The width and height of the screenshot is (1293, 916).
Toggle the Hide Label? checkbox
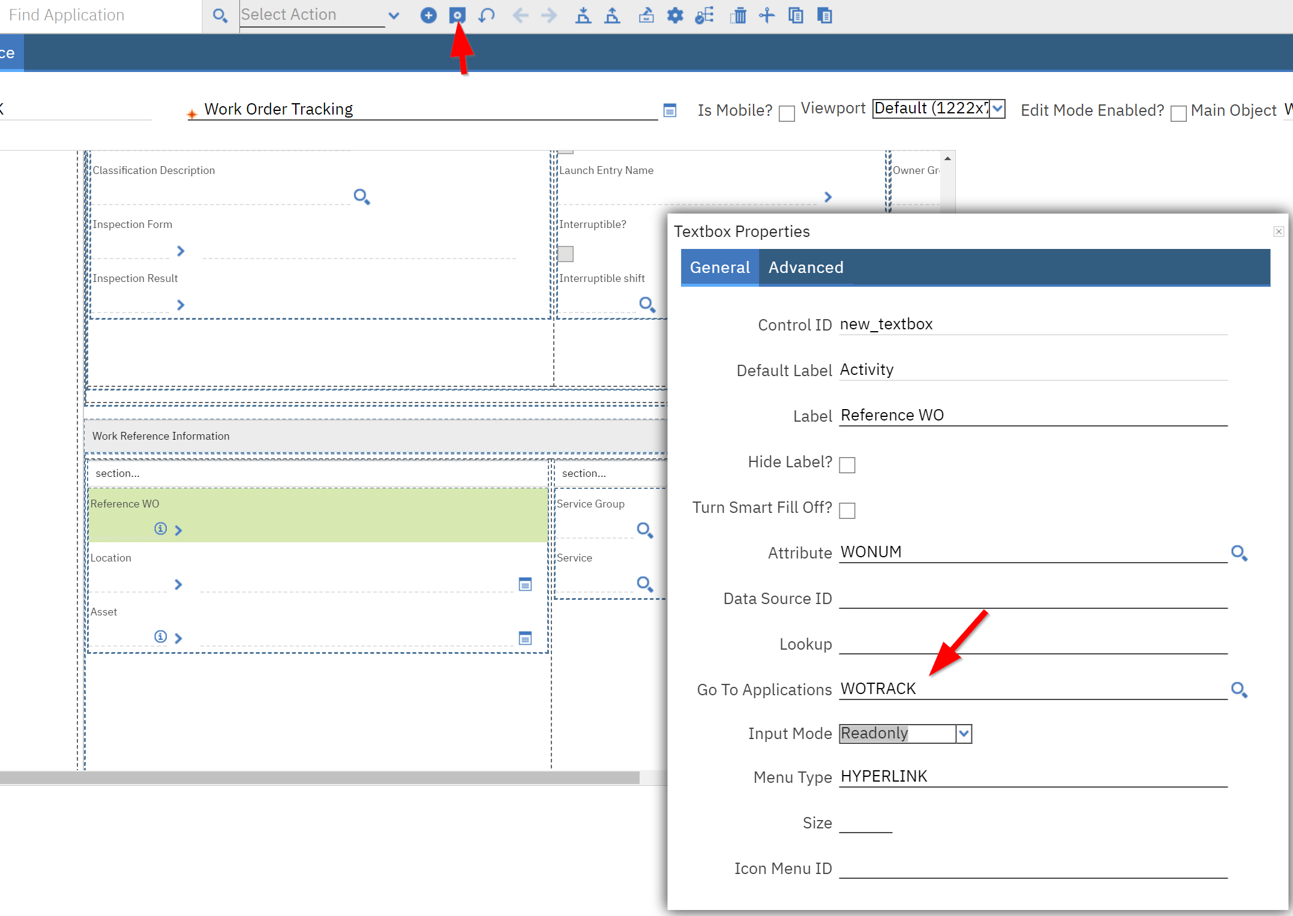pyautogui.click(x=847, y=464)
